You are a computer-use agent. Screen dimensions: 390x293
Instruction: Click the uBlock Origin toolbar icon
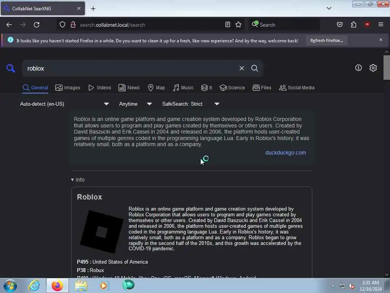tap(367, 24)
